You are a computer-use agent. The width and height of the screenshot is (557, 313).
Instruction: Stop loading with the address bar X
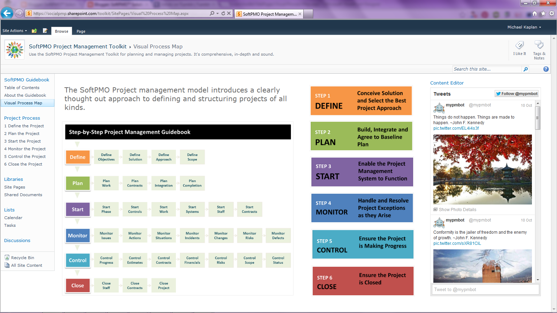229,13
